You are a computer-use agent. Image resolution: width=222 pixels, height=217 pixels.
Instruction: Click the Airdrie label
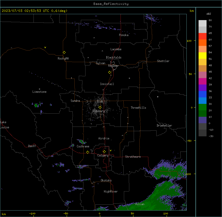pos(104,138)
